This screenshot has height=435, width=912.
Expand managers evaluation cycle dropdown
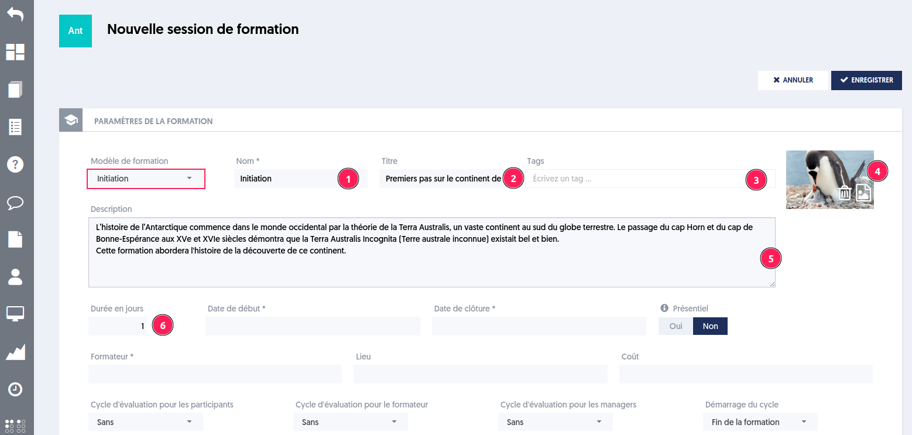coord(556,422)
